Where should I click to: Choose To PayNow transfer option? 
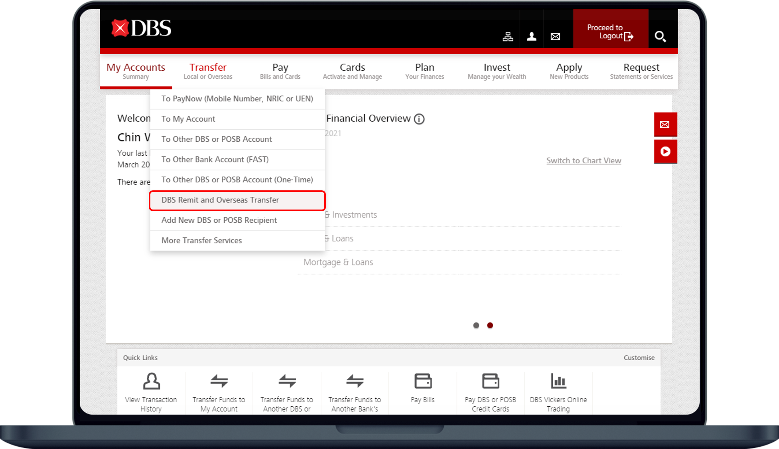pyautogui.click(x=237, y=99)
